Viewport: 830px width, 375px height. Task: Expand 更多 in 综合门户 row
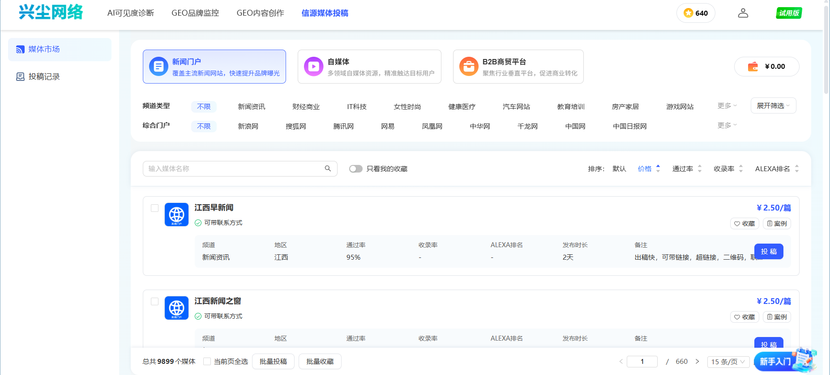[x=727, y=125]
